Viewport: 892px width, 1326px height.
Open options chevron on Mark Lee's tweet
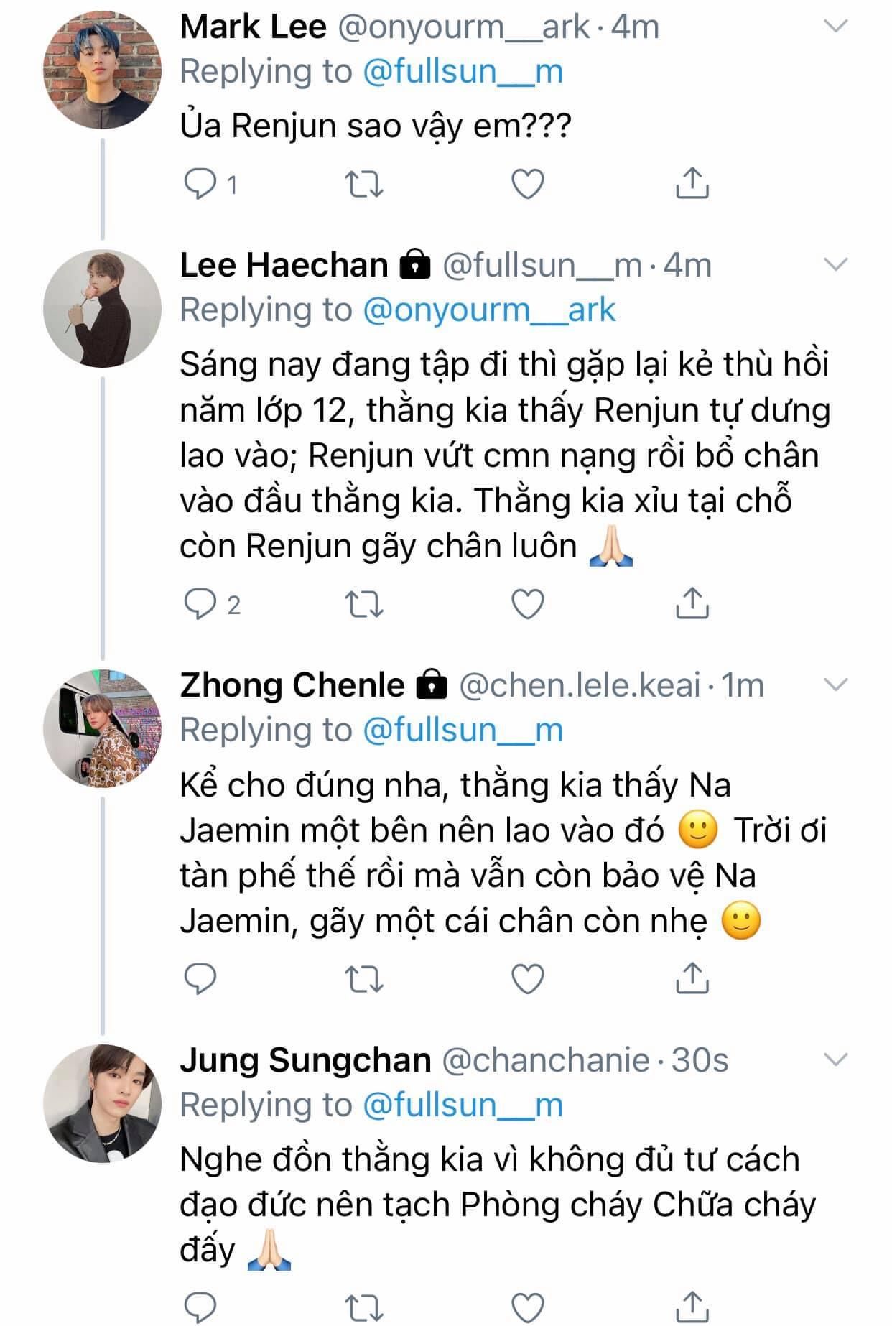click(835, 27)
